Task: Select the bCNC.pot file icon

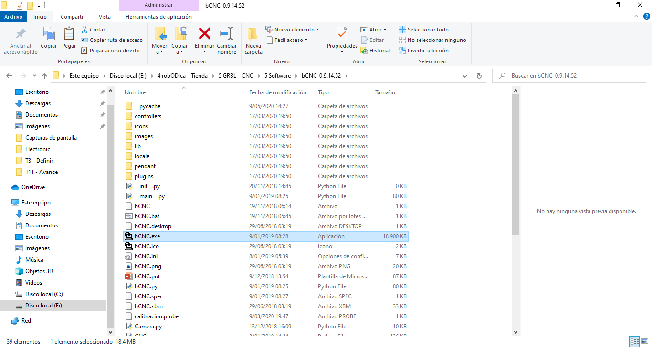Action: tap(129, 276)
